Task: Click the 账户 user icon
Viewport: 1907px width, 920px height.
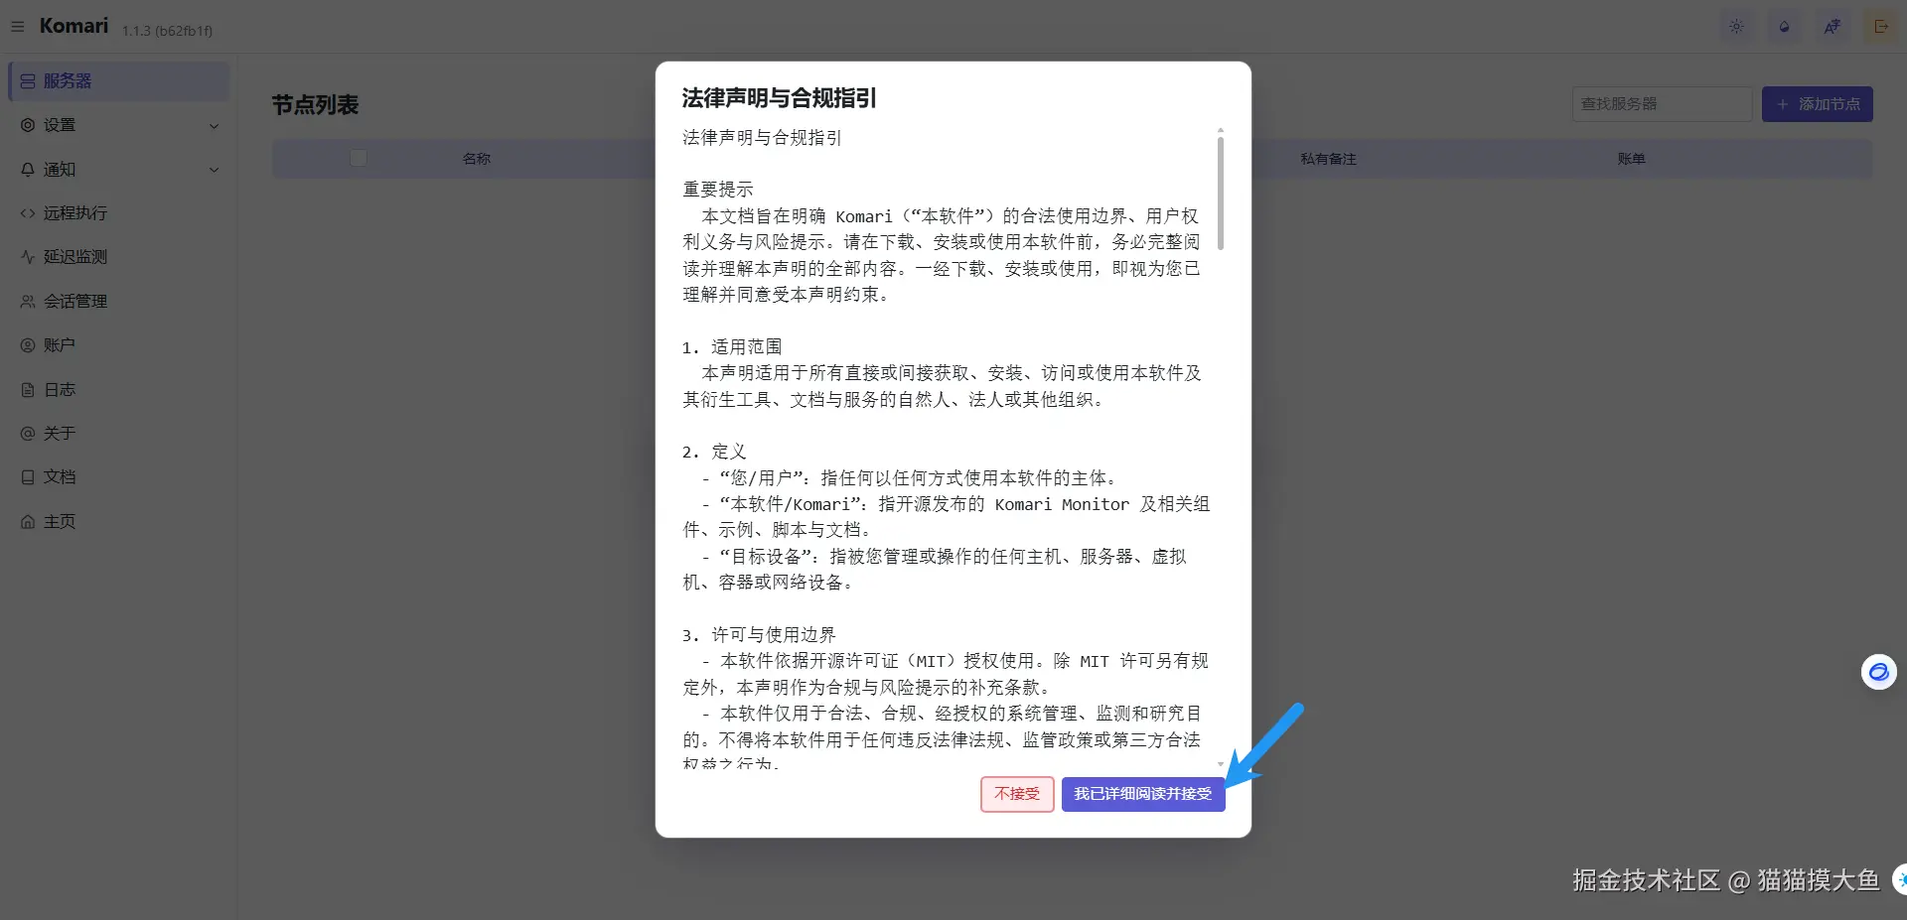Action: tap(28, 345)
